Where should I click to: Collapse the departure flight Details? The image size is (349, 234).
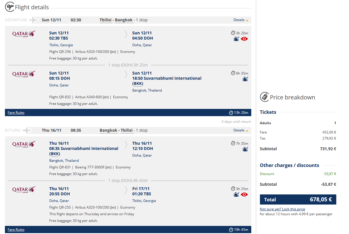(241, 20)
